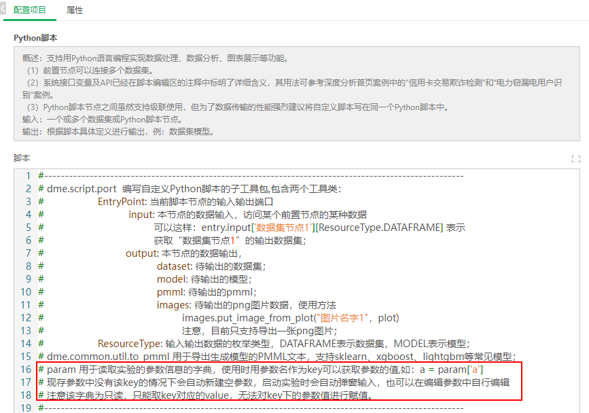This screenshot has height=413, width=589.
Task: Click line number 10 in gutter
Action: click(26, 292)
